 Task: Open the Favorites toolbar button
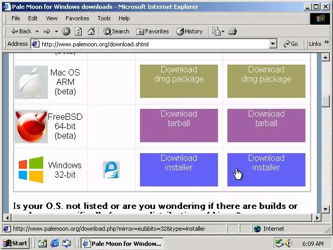152,31
